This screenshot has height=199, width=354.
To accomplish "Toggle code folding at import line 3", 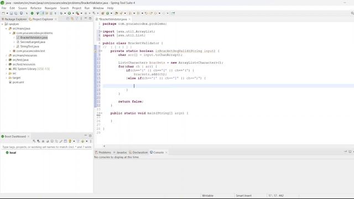I will (101, 32).
